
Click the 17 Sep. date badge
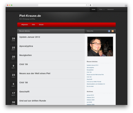click(14, 94)
